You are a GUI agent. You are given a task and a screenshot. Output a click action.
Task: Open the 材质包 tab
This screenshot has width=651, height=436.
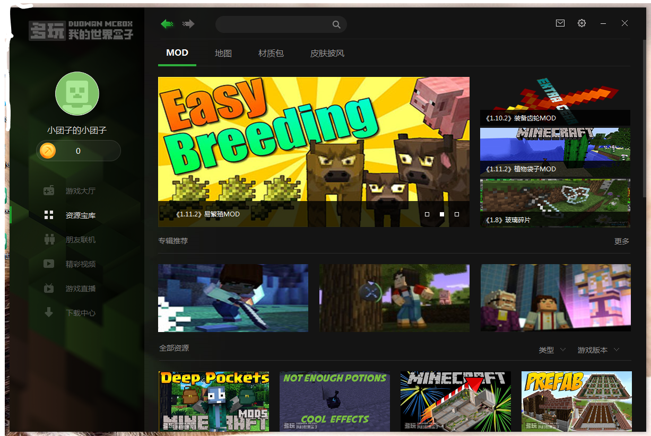(x=271, y=54)
